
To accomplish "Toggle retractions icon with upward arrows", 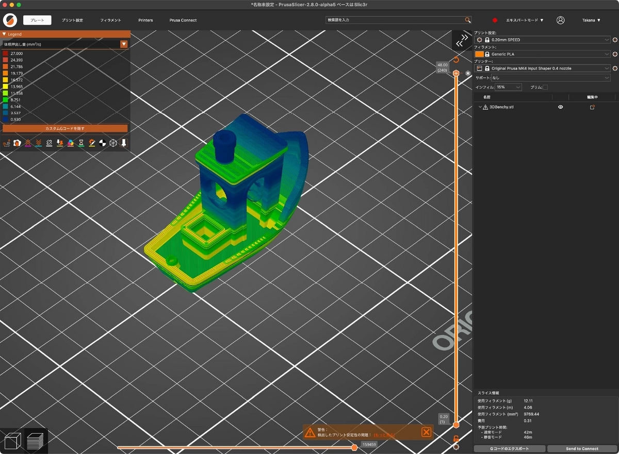I will (28, 143).
